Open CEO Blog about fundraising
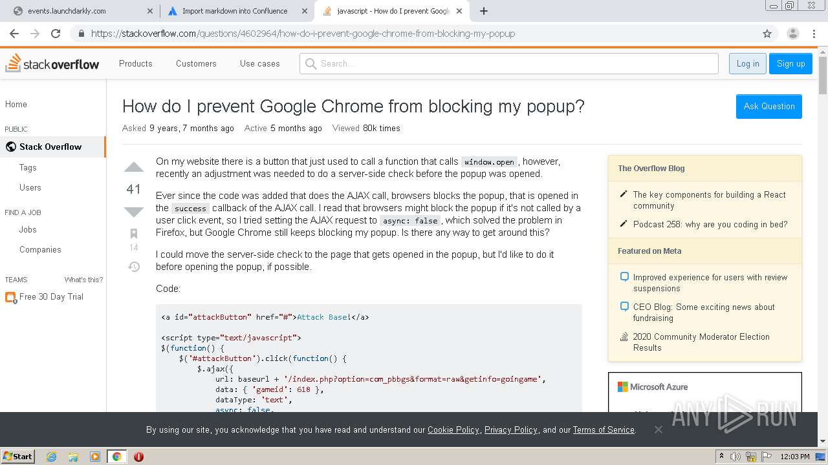This screenshot has width=828, height=465. (x=704, y=313)
